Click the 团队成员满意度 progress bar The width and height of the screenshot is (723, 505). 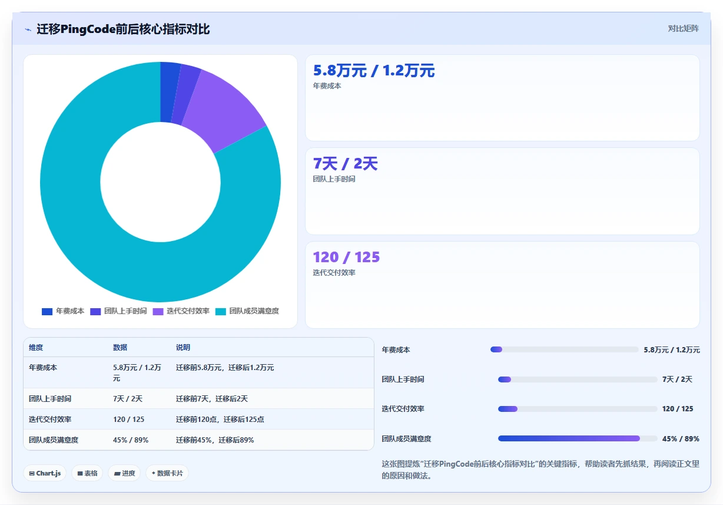coord(578,438)
